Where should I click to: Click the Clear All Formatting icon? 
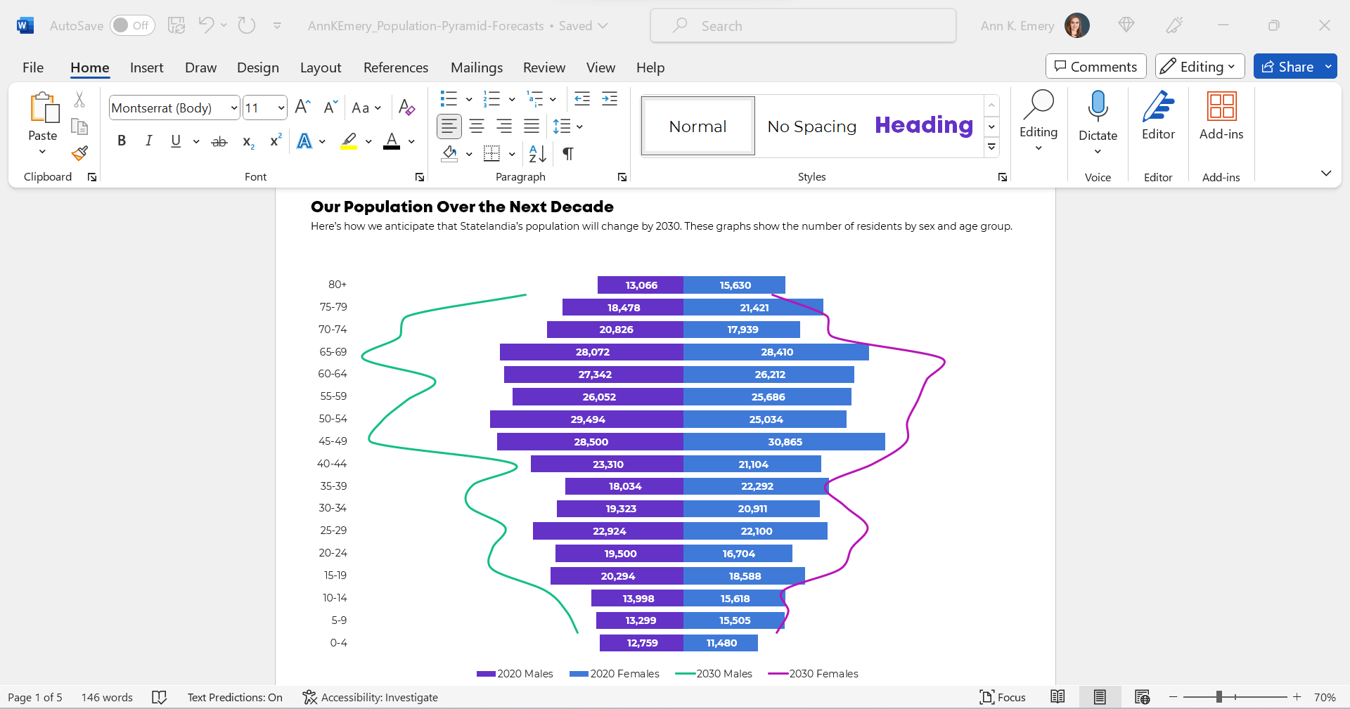coord(406,108)
